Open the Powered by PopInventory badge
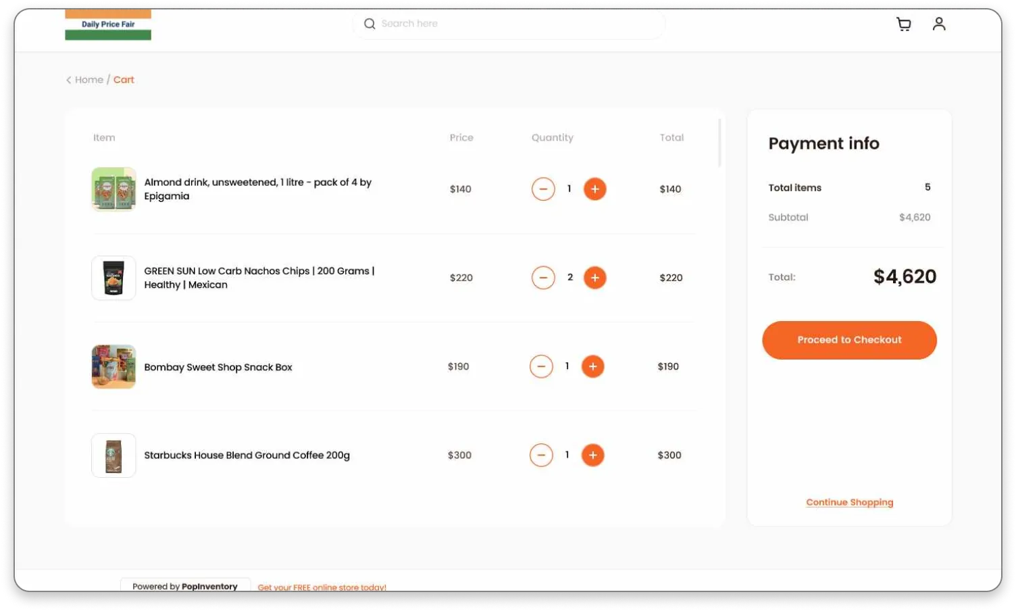Image resolution: width=1016 pixels, height=611 pixels. click(x=185, y=585)
